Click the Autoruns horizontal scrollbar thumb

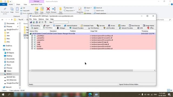[82, 70]
